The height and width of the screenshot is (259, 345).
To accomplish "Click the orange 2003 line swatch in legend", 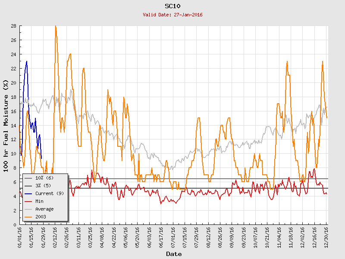I will pyautogui.click(x=28, y=217).
